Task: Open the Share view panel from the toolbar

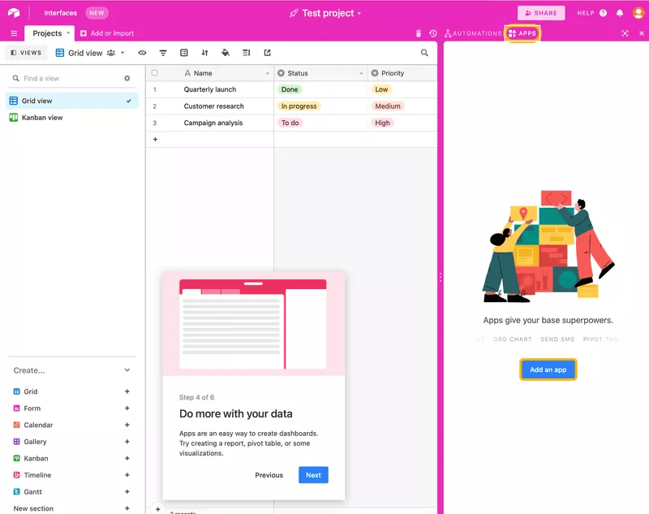Action: [267, 53]
